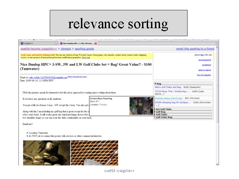Click the flag link in please flag with care
The height and width of the screenshot is (179, 239).
[202, 55]
